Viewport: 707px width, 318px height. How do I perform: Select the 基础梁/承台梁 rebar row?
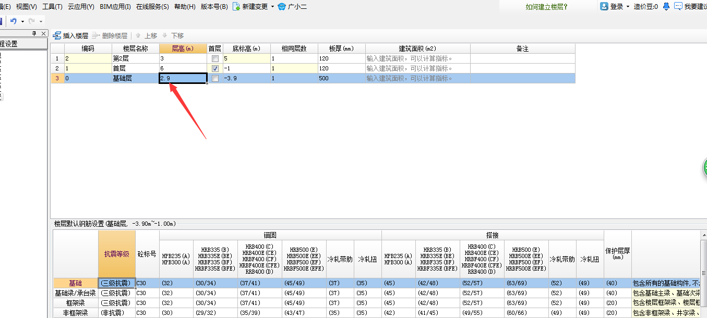coord(76,293)
